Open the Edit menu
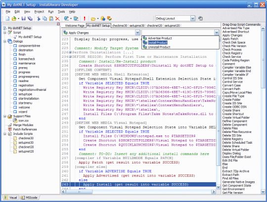The image size is (267, 202). (x=17, y=11)
